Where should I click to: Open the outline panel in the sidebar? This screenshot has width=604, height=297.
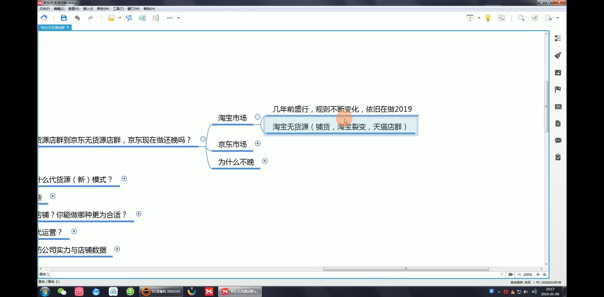(558, 38)
